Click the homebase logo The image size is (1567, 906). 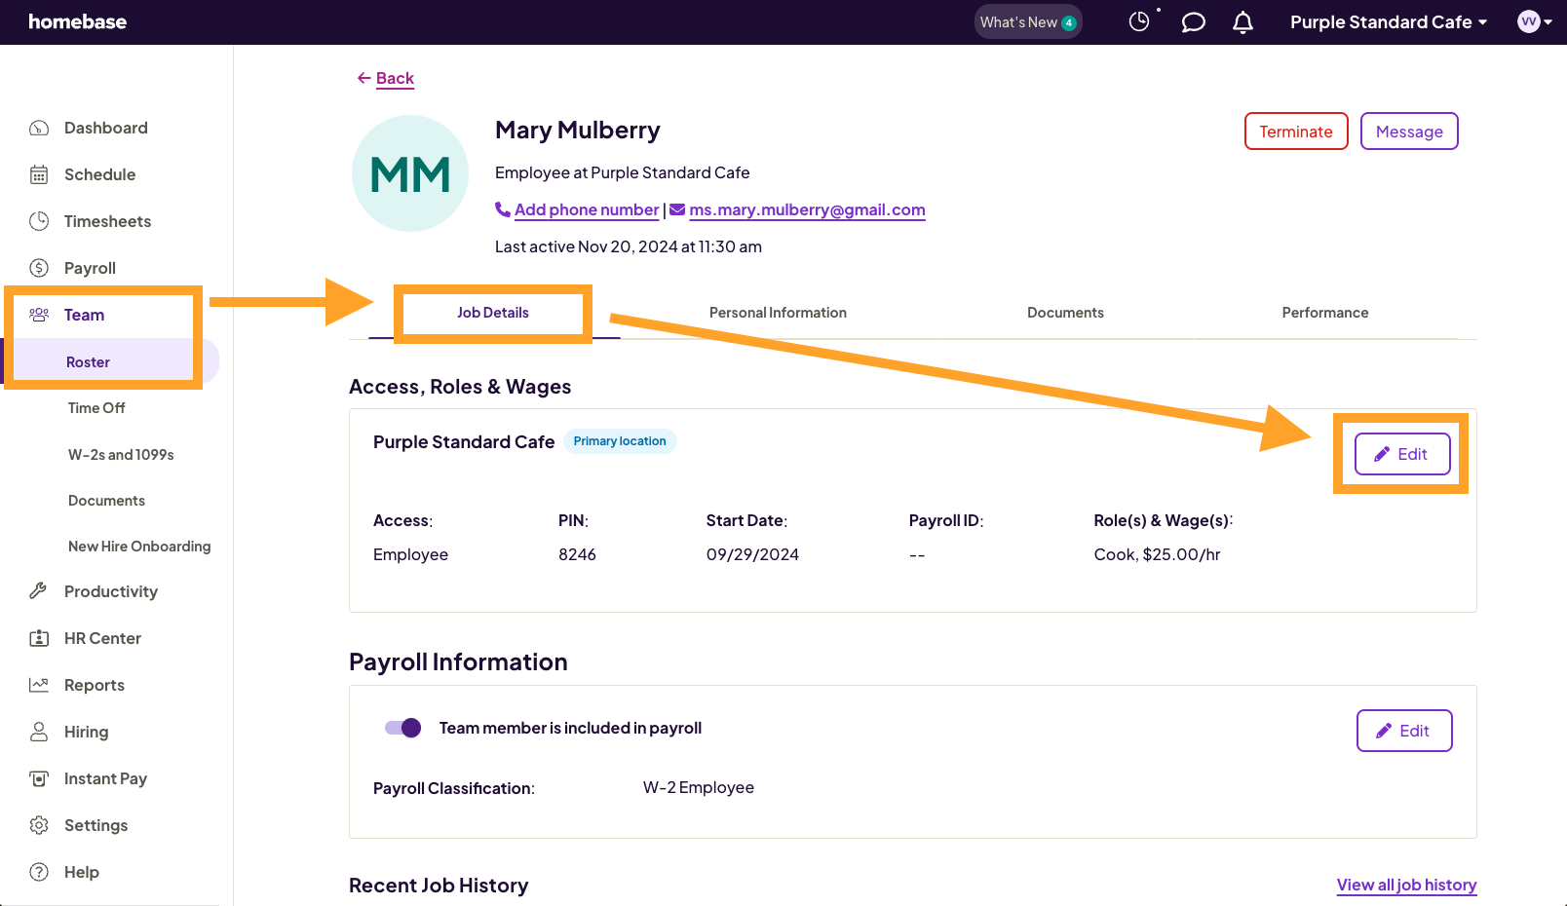77,21
